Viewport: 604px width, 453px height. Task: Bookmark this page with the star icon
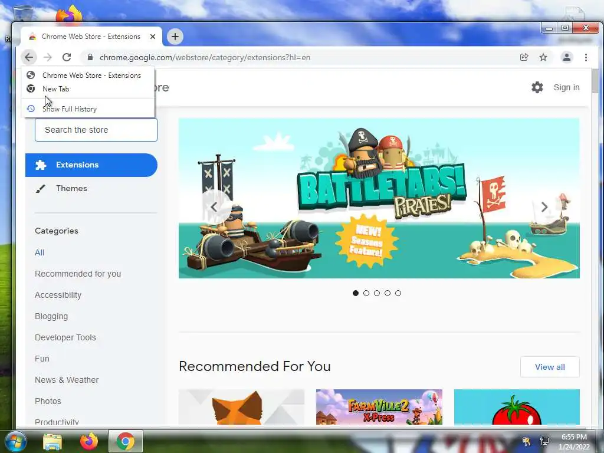543,57
